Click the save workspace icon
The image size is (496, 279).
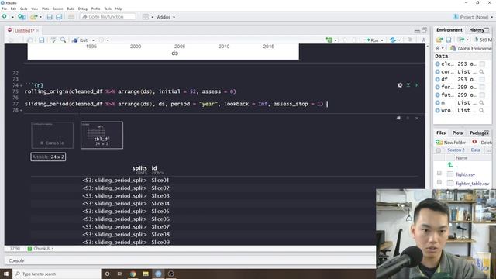click(448, 40)
